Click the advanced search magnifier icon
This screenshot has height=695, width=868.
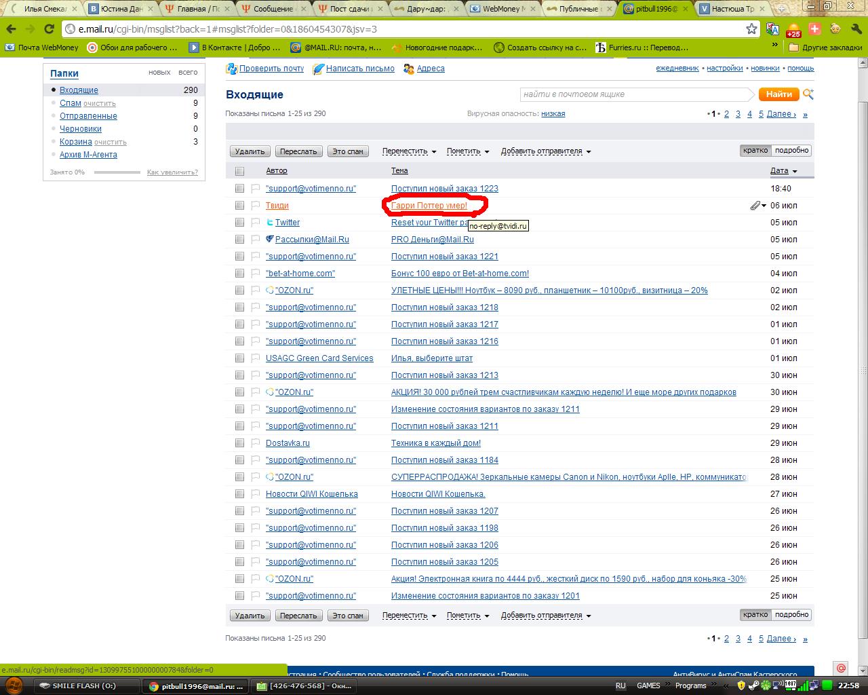coord(808,94)
